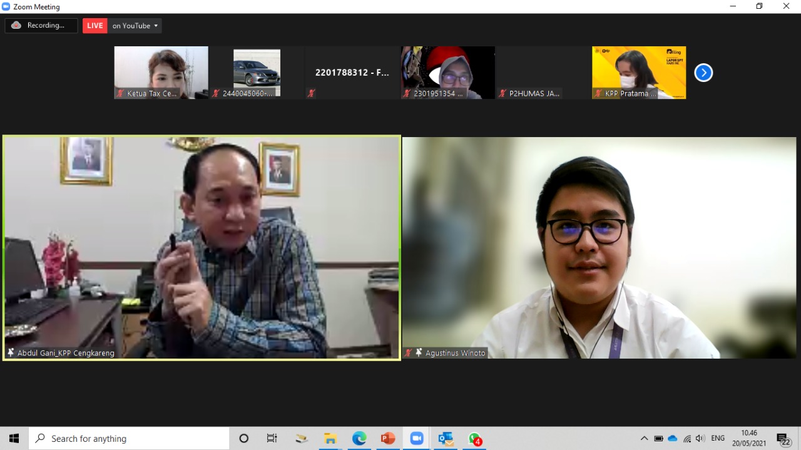Screen dimensions: 801x450
Task: Select the Ketua Tax Center participant thumbnail
Action: tap(161, 72)
